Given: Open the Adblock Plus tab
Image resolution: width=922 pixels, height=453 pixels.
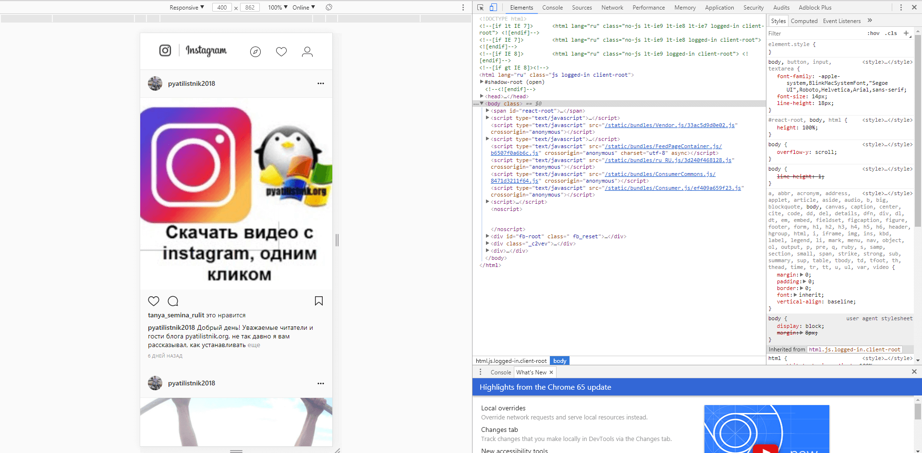Looking at the screenshot, I should click(x=815, y=7).
